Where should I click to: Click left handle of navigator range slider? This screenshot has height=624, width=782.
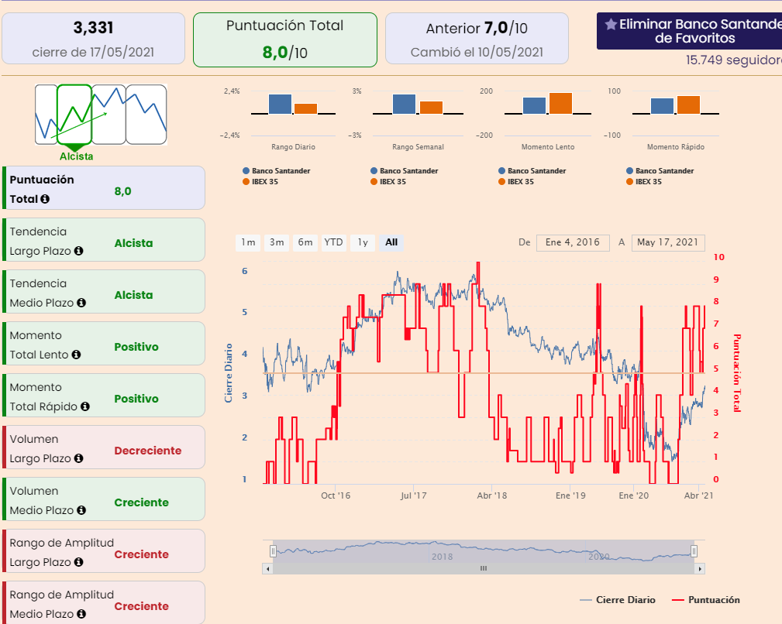(273, 551)
